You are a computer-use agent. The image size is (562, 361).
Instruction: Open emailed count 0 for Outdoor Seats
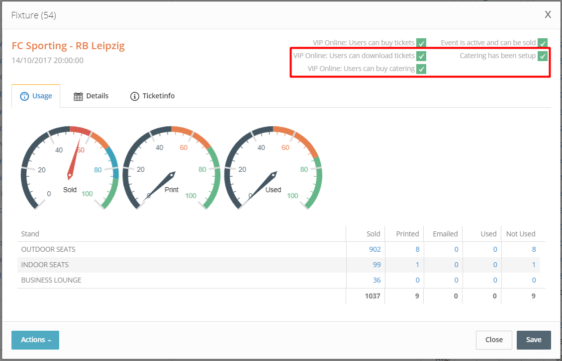(x=456, y=249)
